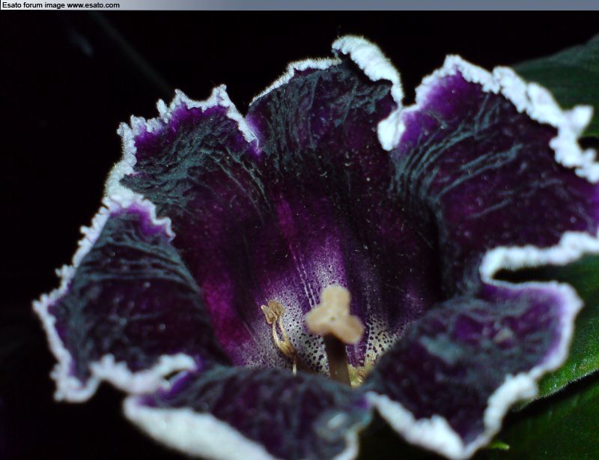
Task: Click the "Esato forum image www.esato.com" header text
Action: [61, 5]
